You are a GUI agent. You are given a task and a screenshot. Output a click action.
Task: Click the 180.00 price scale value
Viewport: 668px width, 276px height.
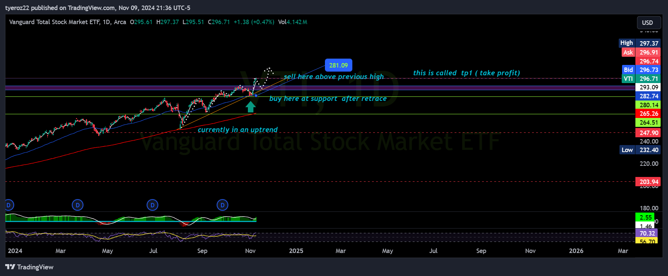click(649, 208)
